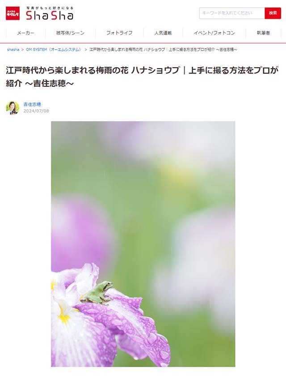Click the tagline above ShaSha logo
Viewport: 286px width, 376px height.
(50, 8)
